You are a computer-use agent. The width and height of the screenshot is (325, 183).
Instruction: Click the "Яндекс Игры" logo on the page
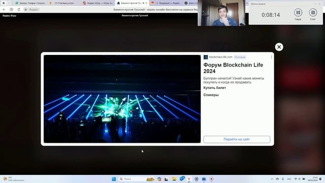[x=9, y=16]
